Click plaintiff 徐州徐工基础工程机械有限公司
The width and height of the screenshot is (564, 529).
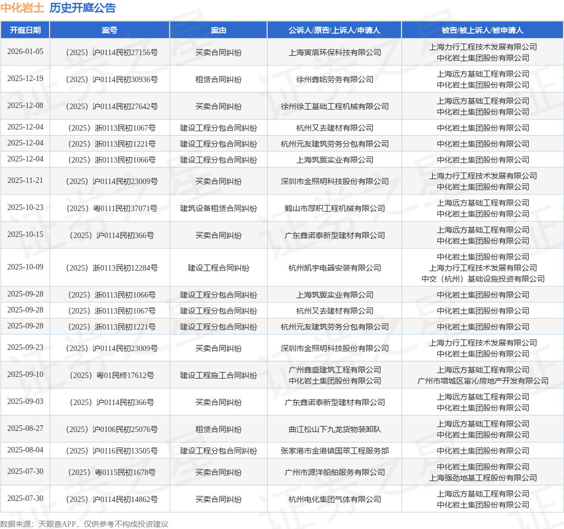334,106
